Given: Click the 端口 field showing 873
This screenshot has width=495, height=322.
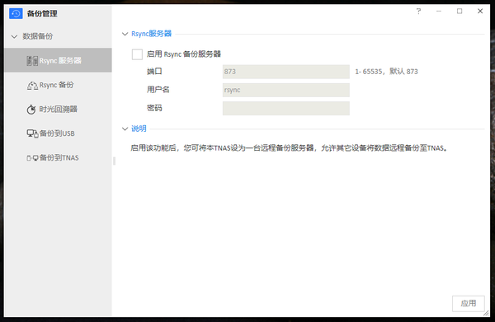Looking at the screenshot, I should click(x=286, y=72).
